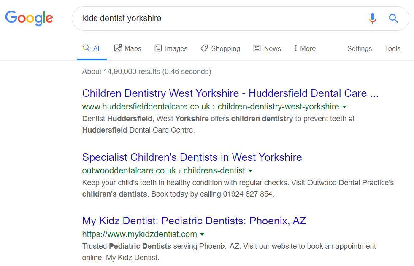Click the Shopping tag icon

click(x=204, y=48)
